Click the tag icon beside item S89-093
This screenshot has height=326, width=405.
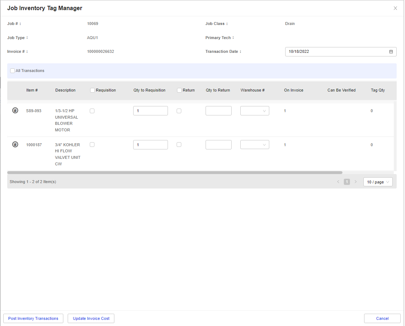pyautogui.click(x=15, y=110)
